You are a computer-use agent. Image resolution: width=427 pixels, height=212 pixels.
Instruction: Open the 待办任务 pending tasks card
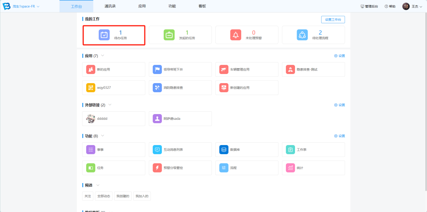pyautogui.click(x=114, y=35)
